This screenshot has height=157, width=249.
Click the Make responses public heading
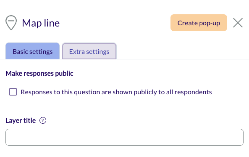(x=39, y=73)
